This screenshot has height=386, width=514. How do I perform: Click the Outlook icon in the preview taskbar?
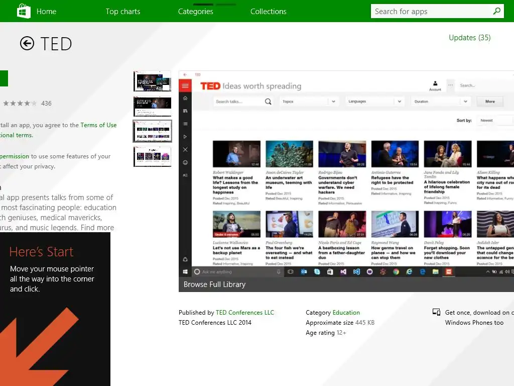[304, 271]
